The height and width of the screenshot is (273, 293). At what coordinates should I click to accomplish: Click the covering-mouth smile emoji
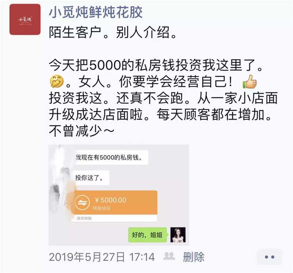57,81
